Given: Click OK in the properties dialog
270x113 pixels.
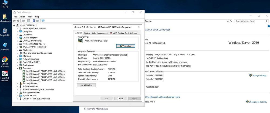Looking at the screenshot, I should 107,99.
